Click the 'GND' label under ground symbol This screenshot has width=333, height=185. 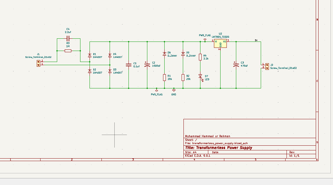pos(174,95)
